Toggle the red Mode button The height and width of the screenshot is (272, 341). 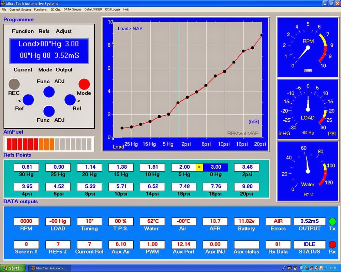pyautogui.click(x=84, y=84)
